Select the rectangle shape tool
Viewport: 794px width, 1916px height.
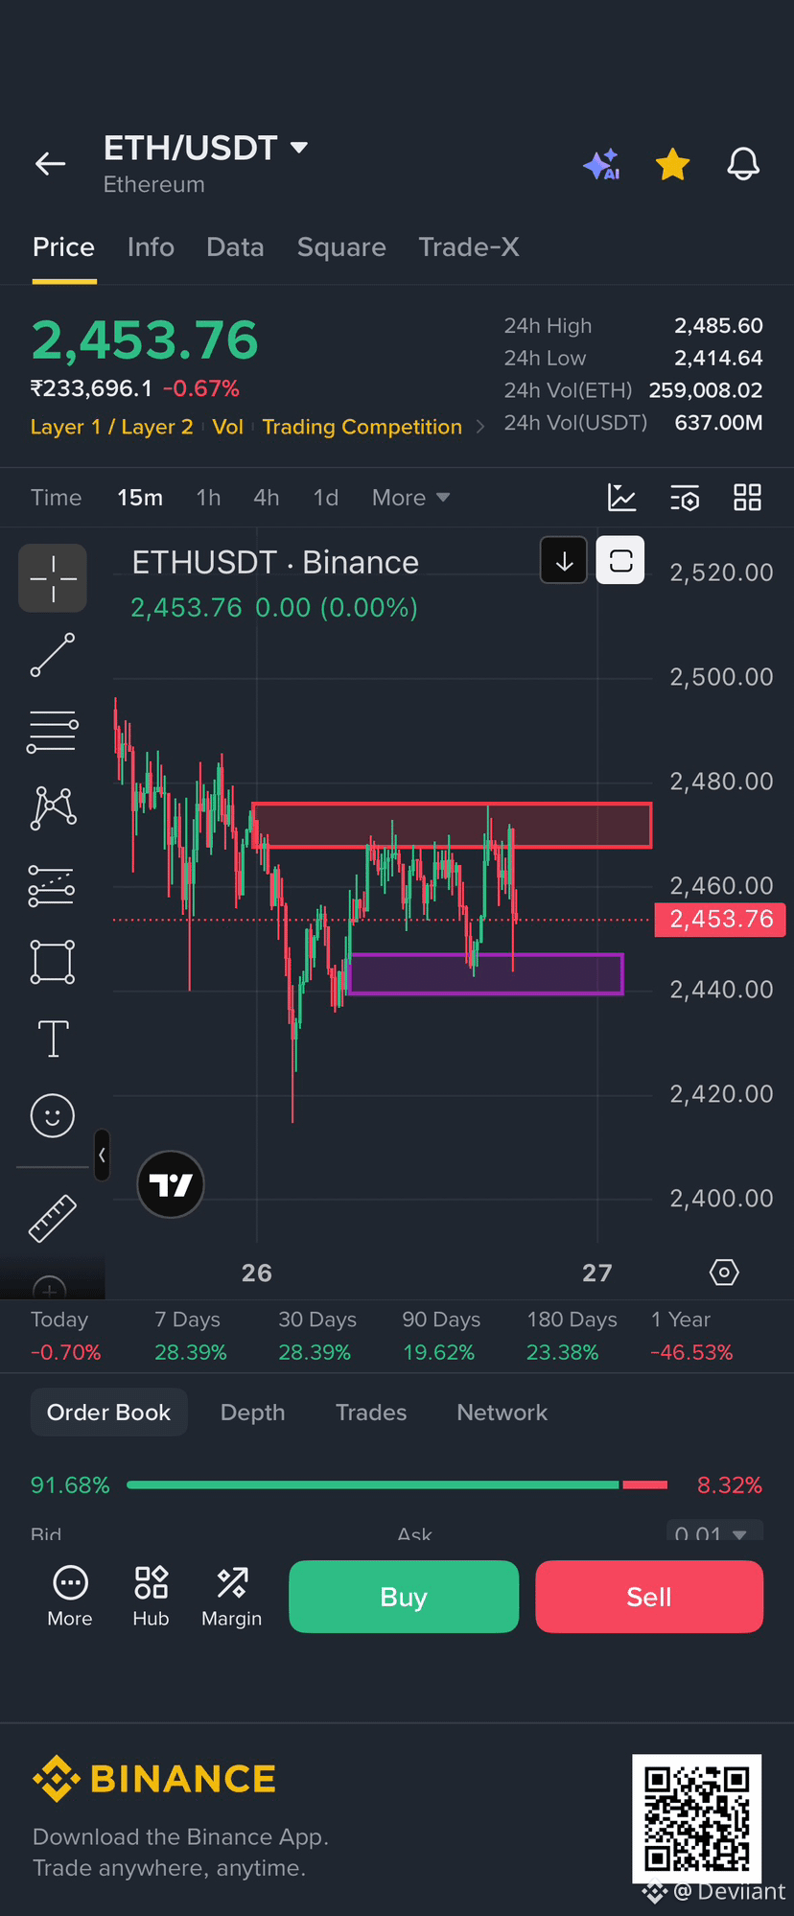[53, 962]
